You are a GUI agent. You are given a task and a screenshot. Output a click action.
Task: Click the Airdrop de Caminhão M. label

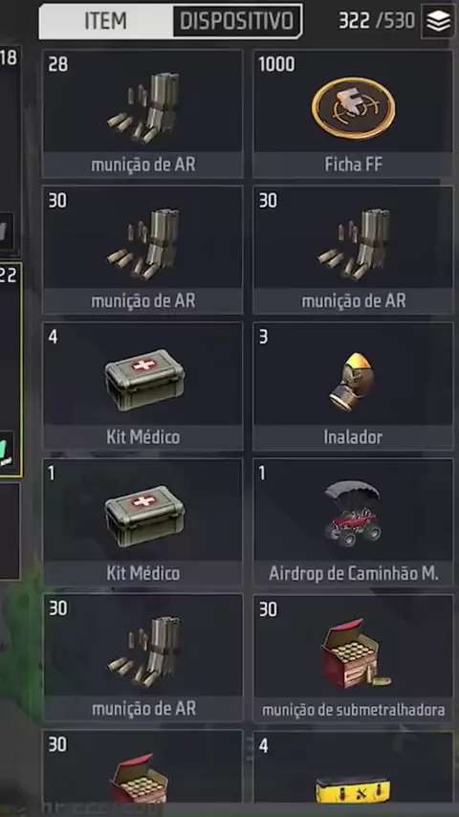pyautogui.click(x=353, y=573)
